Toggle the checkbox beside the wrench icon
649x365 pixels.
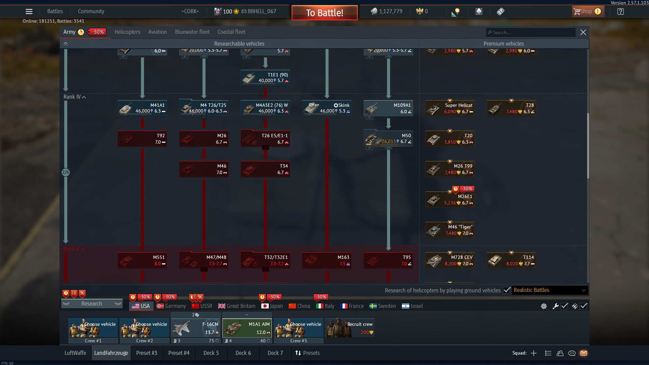[564, 306]
